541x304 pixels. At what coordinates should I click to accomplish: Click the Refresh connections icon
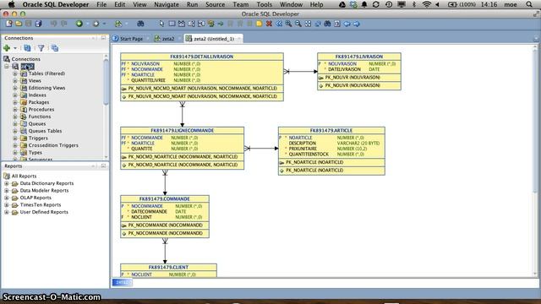(x=27, y=48)
